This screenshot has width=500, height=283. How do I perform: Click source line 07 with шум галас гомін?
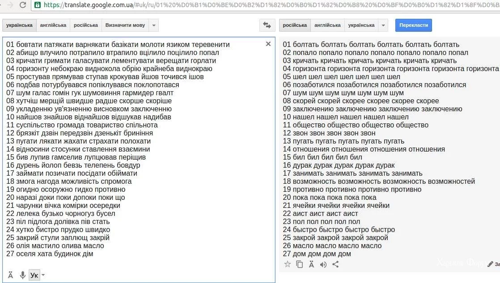click(90, 93)
